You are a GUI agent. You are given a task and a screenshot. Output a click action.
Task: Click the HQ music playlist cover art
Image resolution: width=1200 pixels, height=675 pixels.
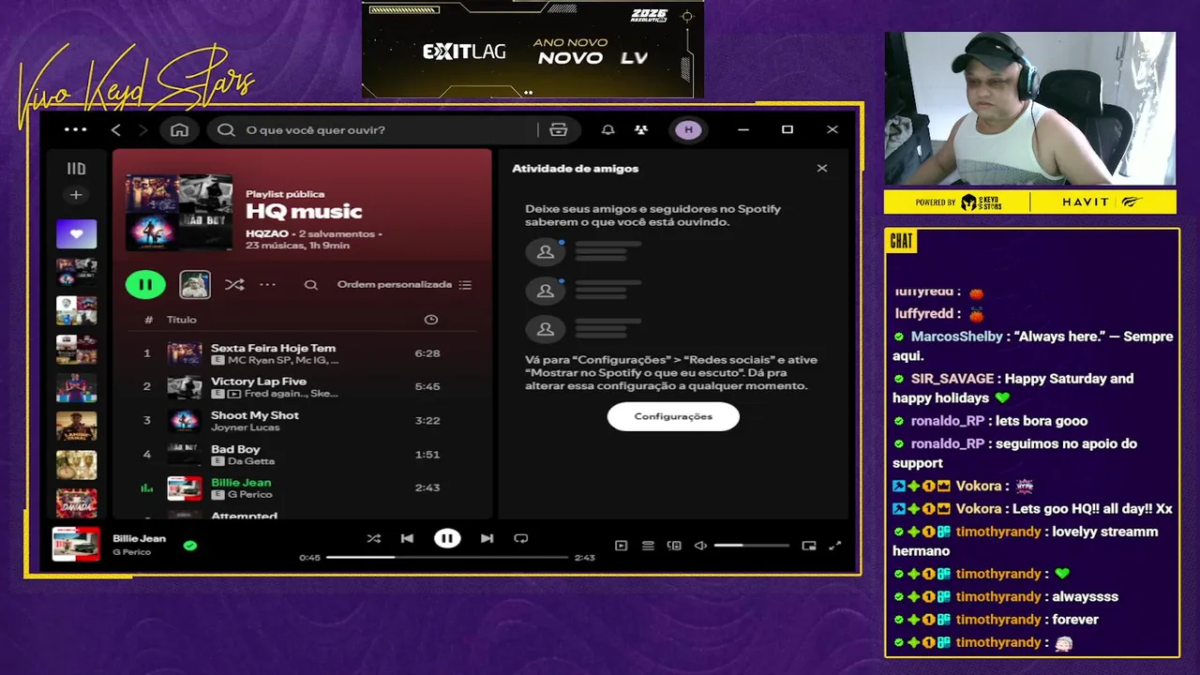pyautogui.click(x=179, y=211)
